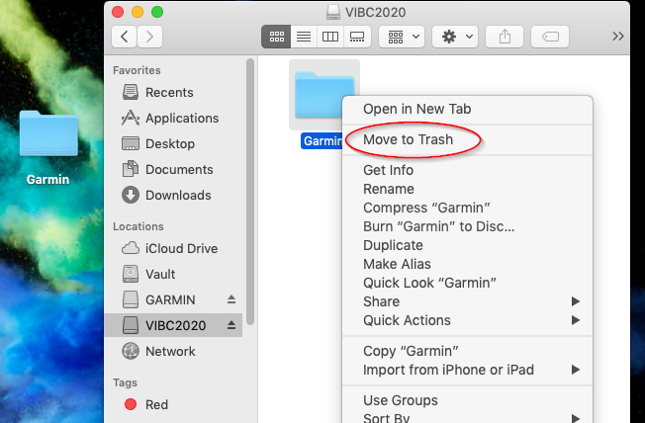Open the group-by dropdown in toolbar
The width and height of the screenshot is (645, 423).
click(x=402, y=37)
